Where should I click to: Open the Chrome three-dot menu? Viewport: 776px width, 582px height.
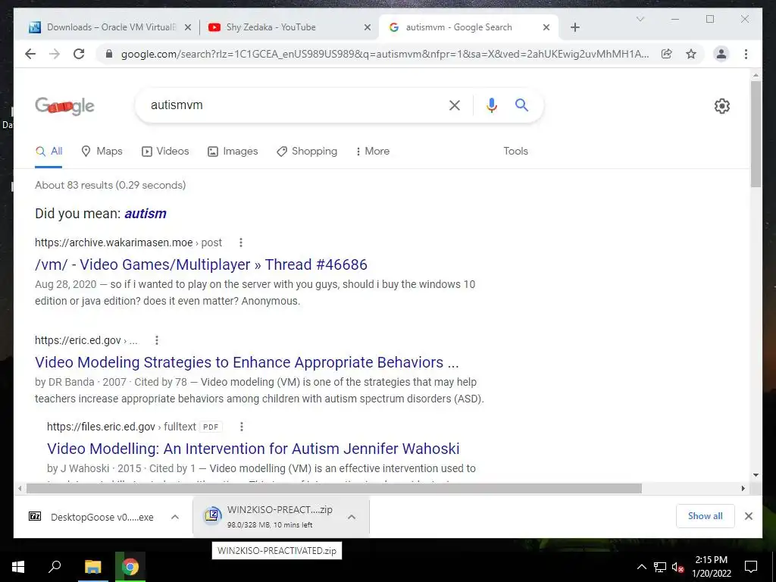[x=746, y=54]
